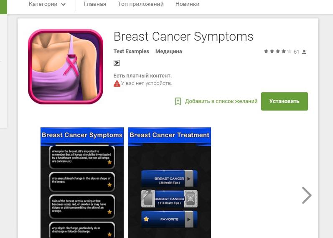
Task: Click the Категории chevron arrow
Action: [63, 5]
